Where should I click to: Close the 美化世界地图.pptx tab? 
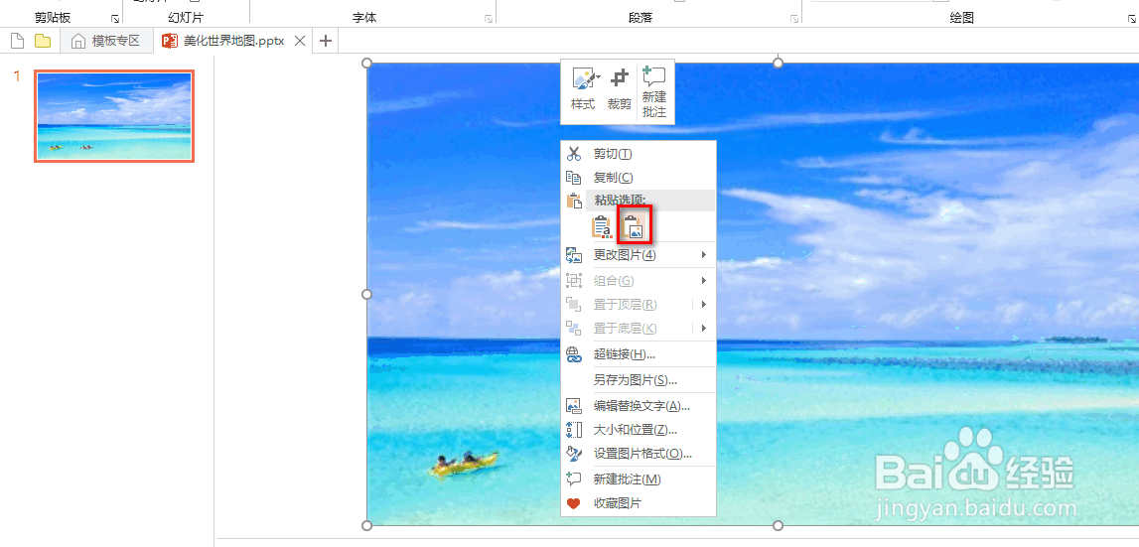pos(299,42)
